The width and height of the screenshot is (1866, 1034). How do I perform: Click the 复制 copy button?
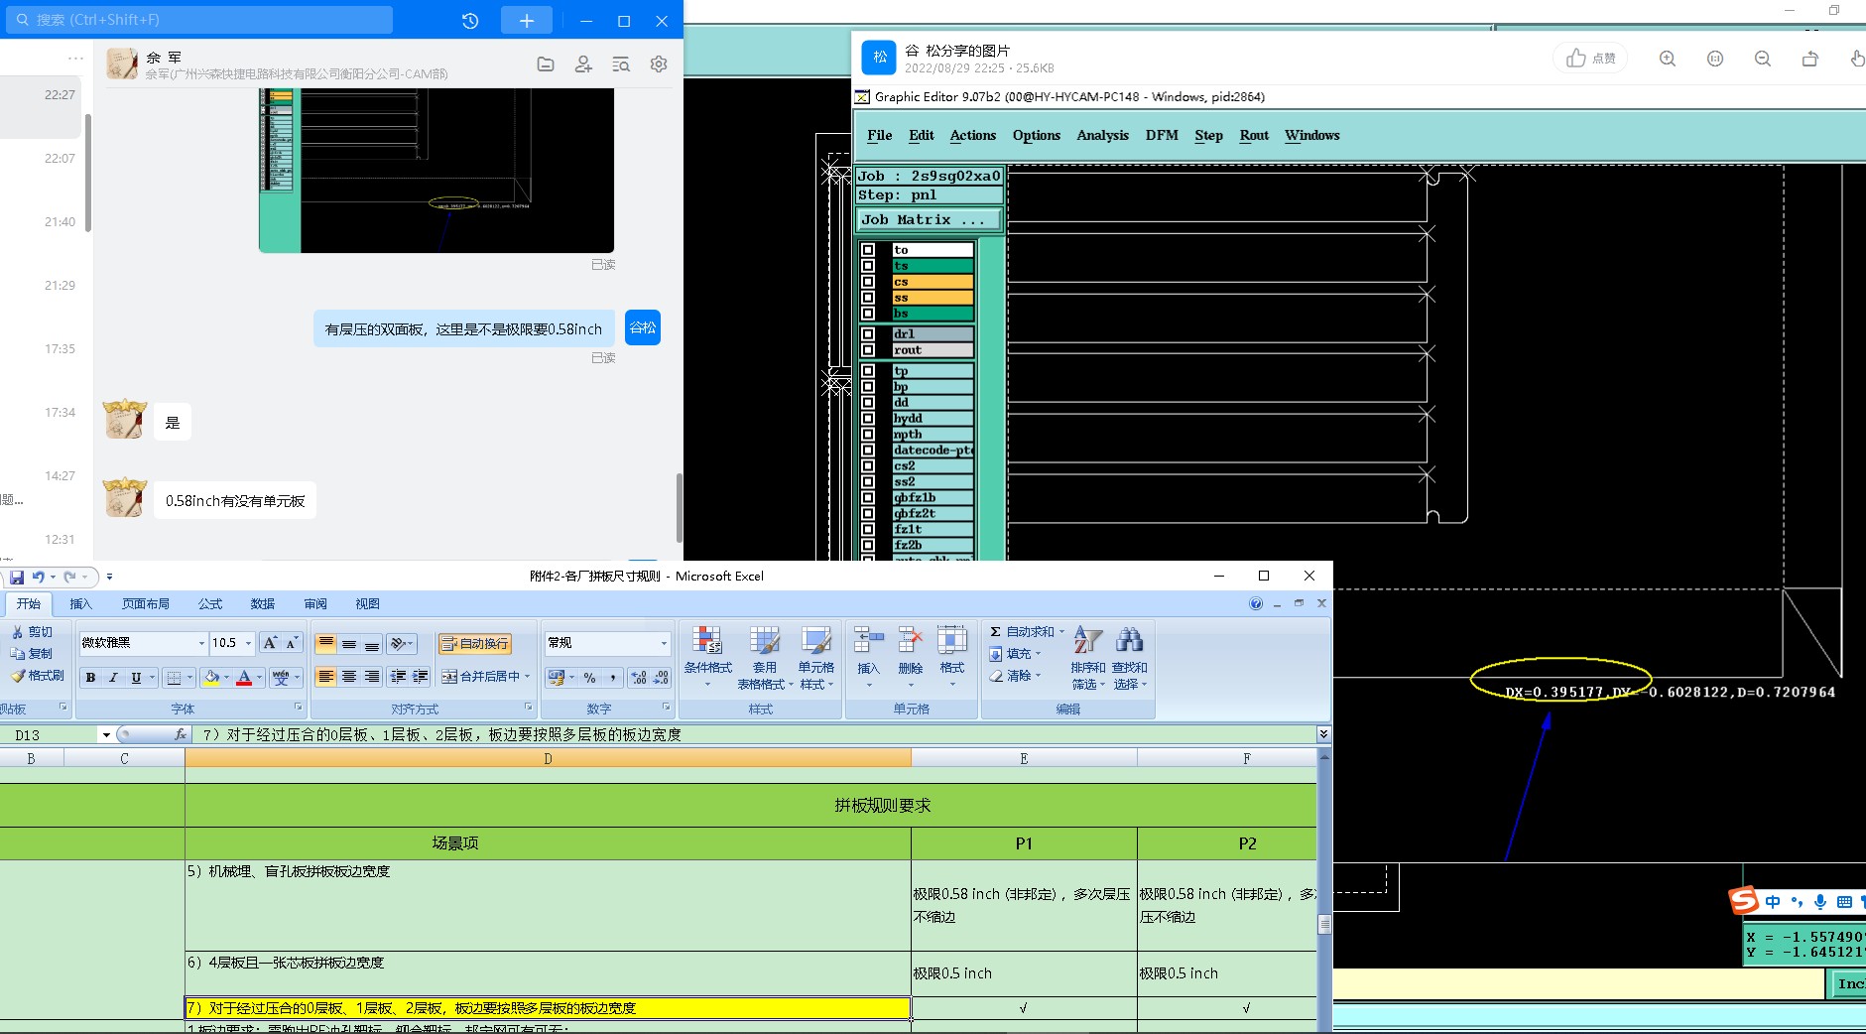pos(33,654)
